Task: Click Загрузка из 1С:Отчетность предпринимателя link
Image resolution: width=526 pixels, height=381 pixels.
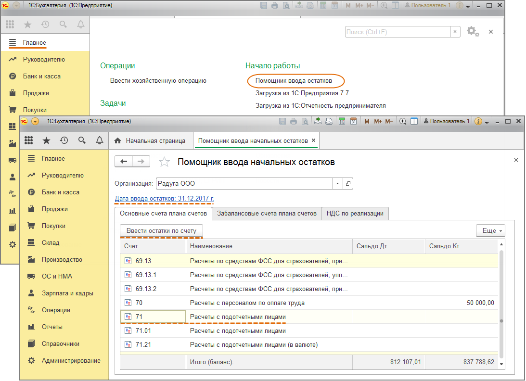Action: click(321, 106)
